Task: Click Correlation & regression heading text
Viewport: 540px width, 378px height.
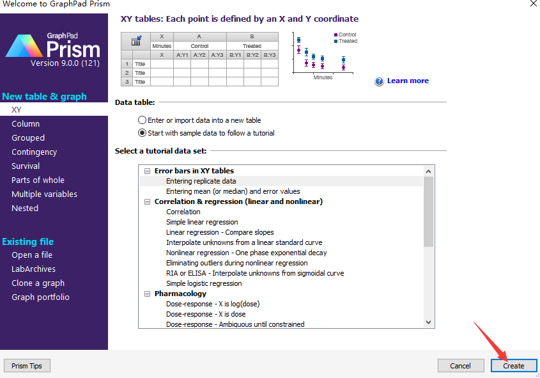Action: click(238, 201)
